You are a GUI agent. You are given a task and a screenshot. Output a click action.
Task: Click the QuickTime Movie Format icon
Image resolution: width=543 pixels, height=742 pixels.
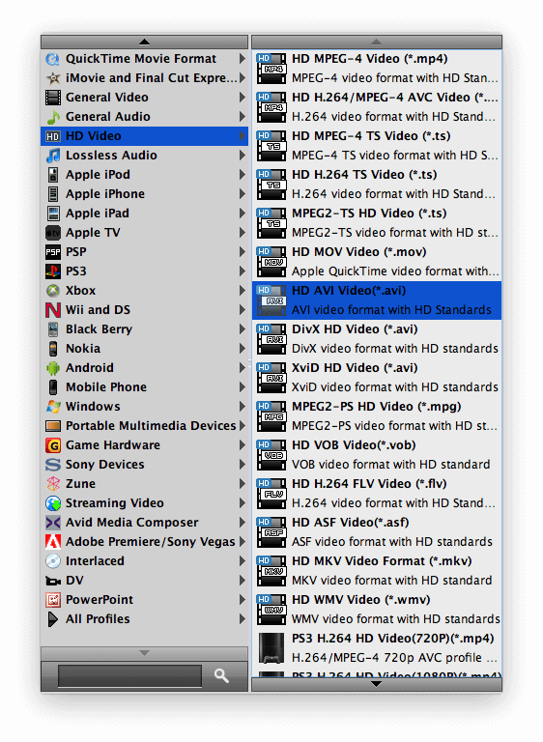tap(52, 59)
